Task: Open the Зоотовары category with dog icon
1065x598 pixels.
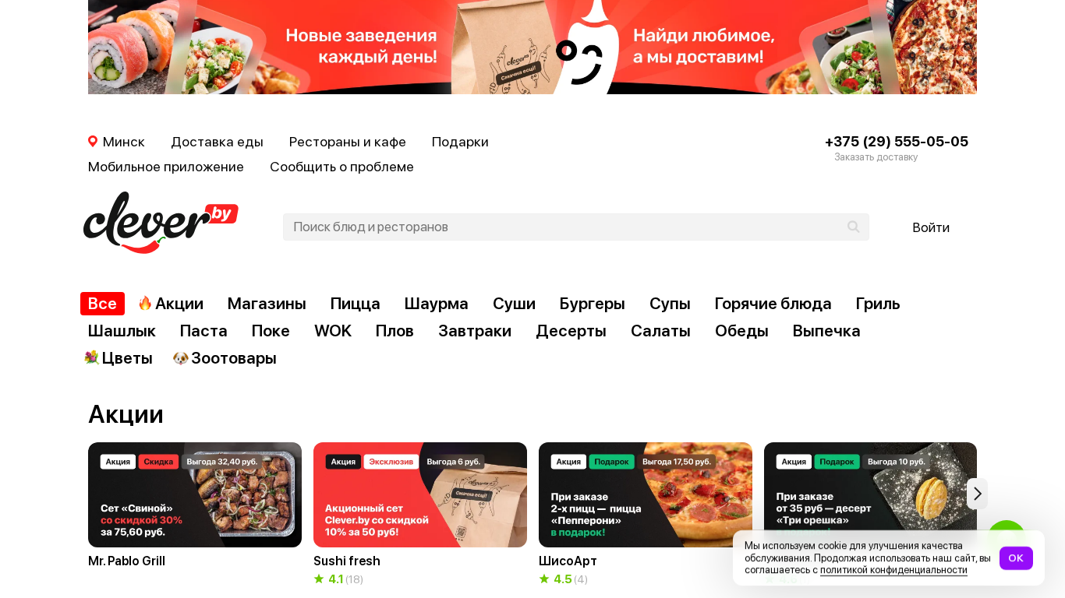Action: (x=225, y=358)
